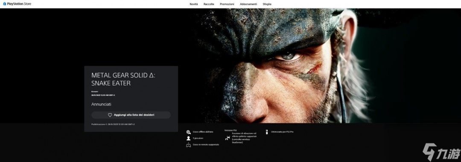Click the DualSense vibration feature icon
Viewport: 461px width, 162px height.
point(228,138)
